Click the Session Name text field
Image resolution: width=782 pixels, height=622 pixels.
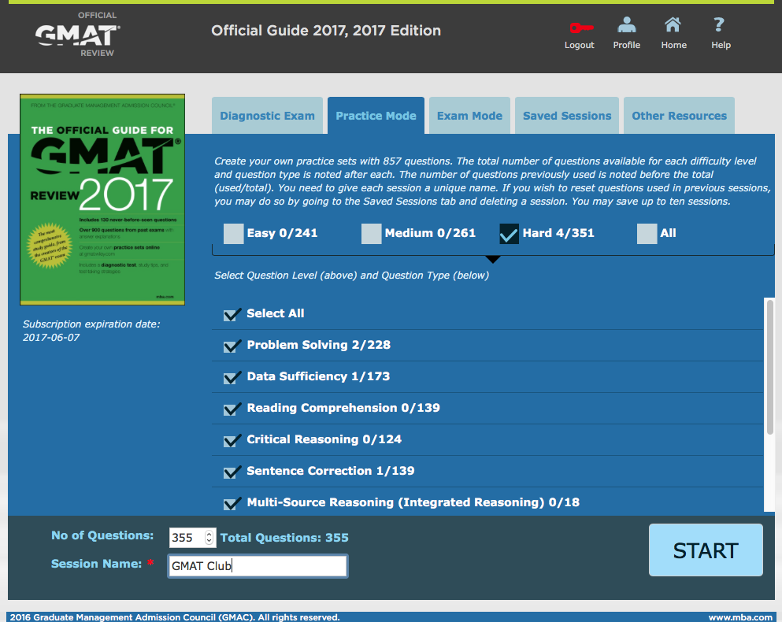coord(258,566)
